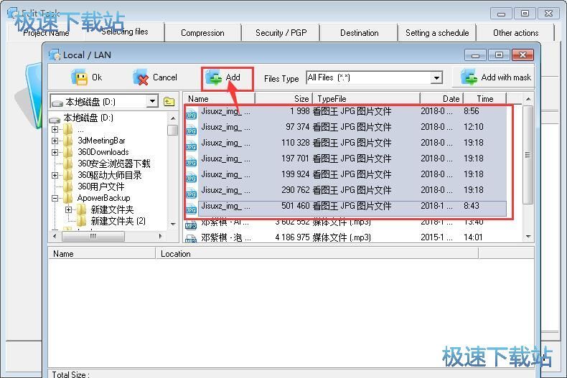Go up one folder level icon
Viewport: 567px width, 378px height.
[x=169, y=102]
